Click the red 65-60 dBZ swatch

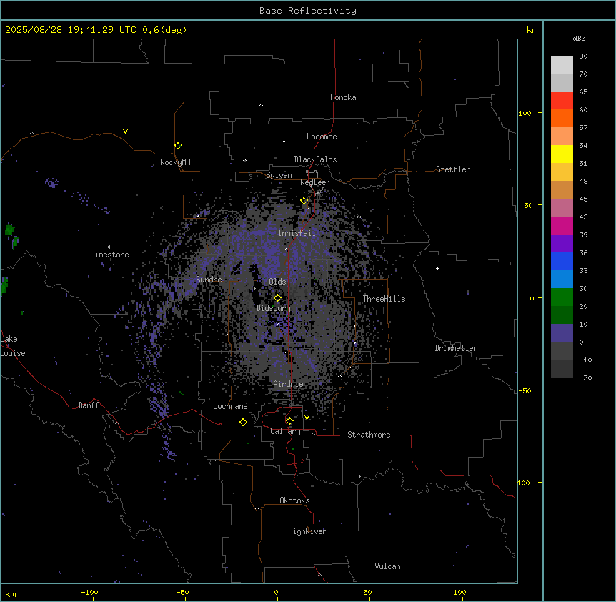(562, 100)
